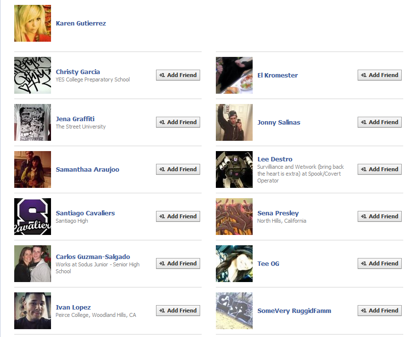This screenshot has height=337, width=416.
Task: Add Christy Garcia as a friend
Action: 178,75
